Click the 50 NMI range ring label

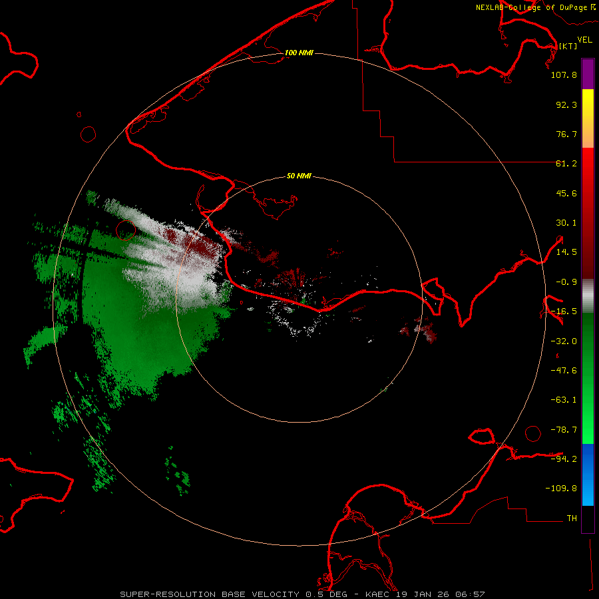pyautogui.click(x=299, y=176)
